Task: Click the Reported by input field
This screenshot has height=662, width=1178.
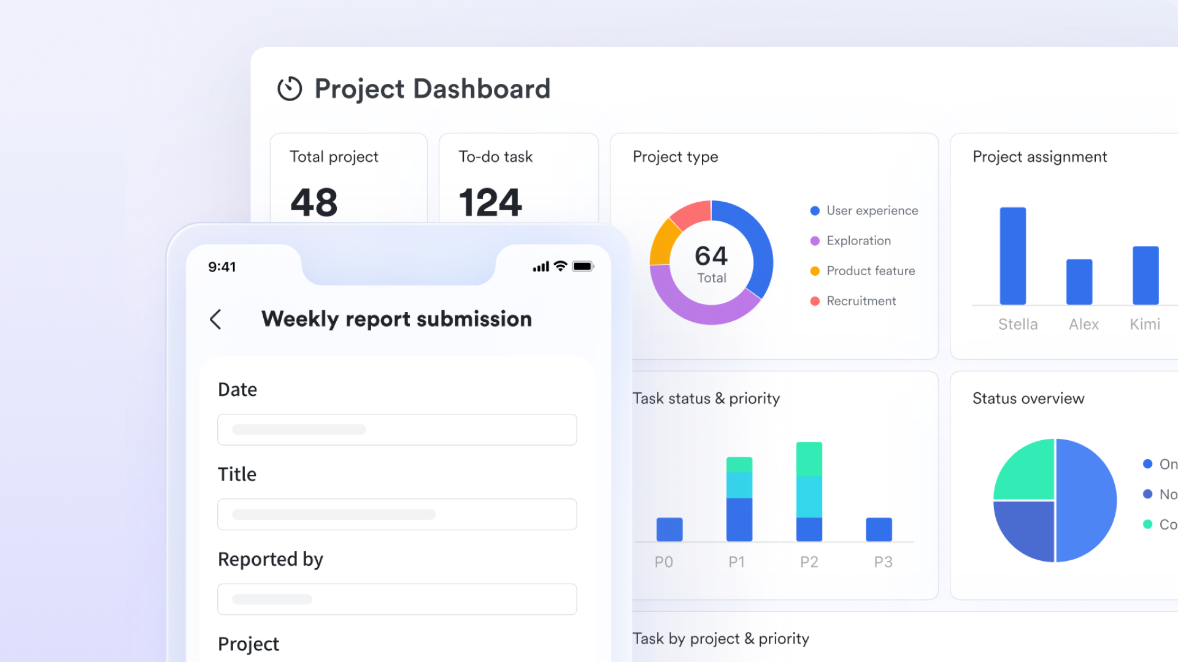Action: [397, 599]
